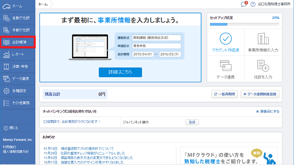
Task: Click the building icon for 事業所情報の入力
Action: pyautogui.click(x=263, y=39)
